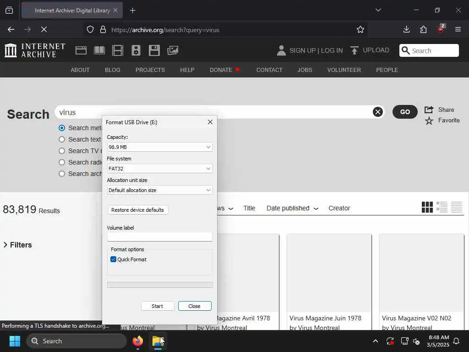469x352 pixels.
Task: Open the Software floppy disk icon
Action: [154, 50]
